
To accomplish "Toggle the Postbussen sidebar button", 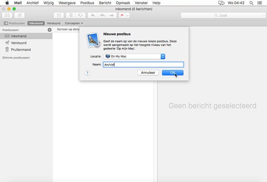I will point(14,23).
